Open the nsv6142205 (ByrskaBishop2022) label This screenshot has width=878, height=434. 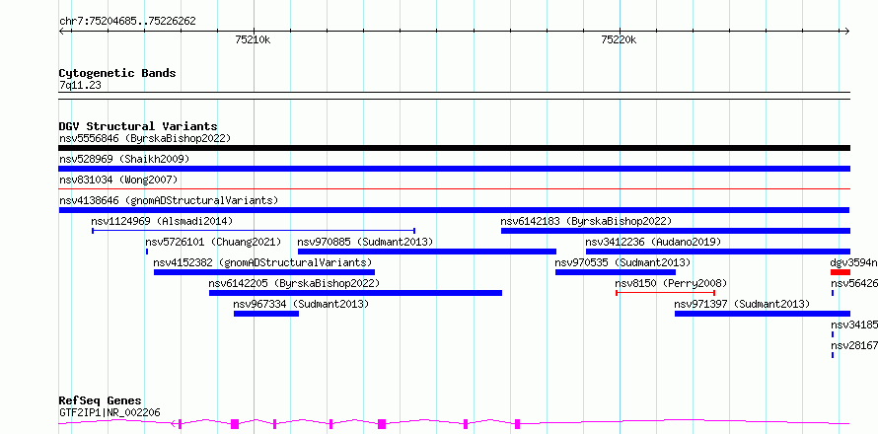click(x=294, y=283)
